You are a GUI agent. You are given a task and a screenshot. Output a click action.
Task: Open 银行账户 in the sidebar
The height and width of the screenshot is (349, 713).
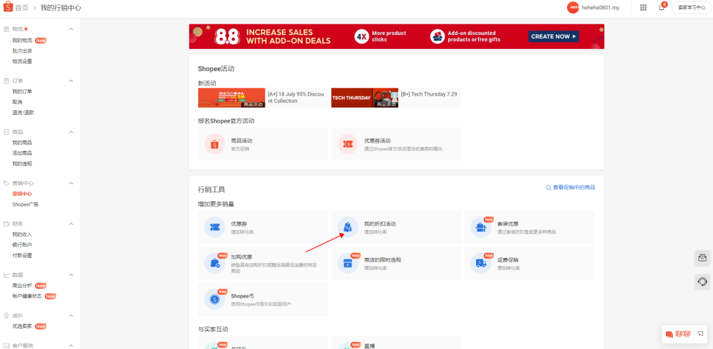(22, 245)
